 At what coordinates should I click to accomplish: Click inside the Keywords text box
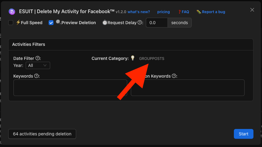pyautogui.click(x=70, y=88)
